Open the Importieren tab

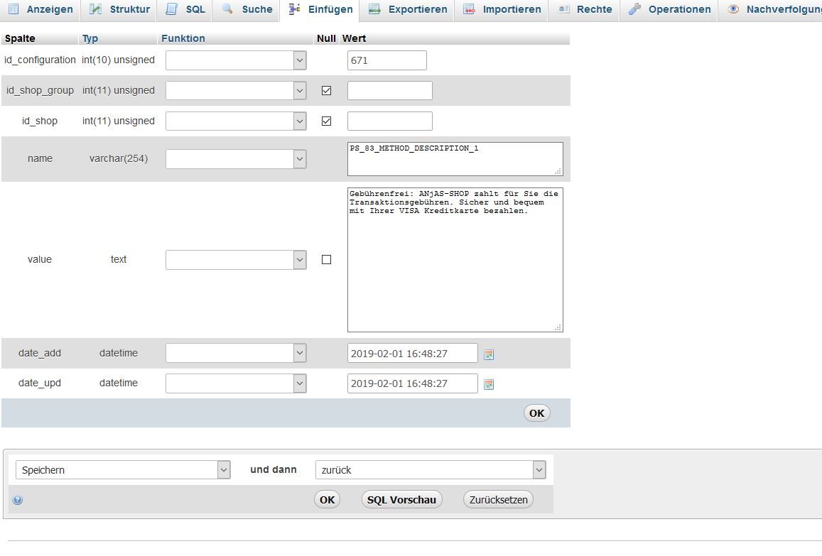click(x=502, y=9)
